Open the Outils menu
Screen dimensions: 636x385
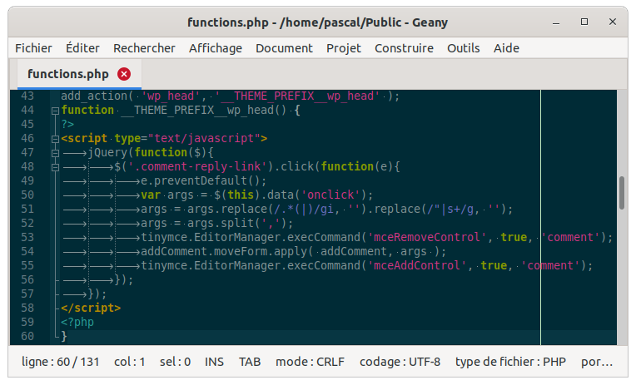click(x=463, y=48)
